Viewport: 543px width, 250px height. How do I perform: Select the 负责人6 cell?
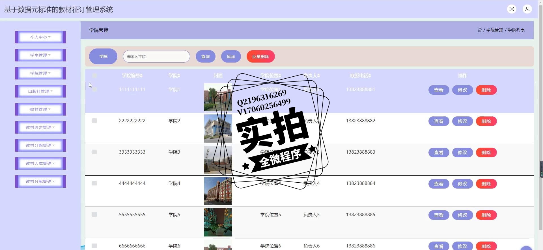pyautogui.click(x=311, y=246)
